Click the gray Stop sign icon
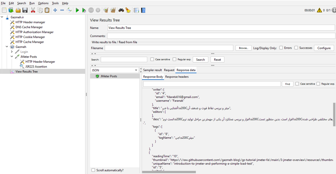The height and width of the screenshot is (174, 336). point(91,10)
